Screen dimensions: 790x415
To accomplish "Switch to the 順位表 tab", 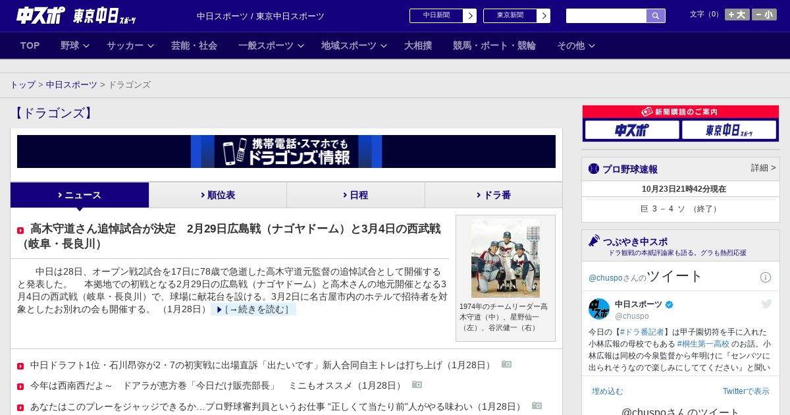I will (218, 195).
